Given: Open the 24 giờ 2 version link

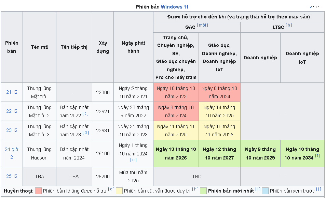Looking at the screenshot, I should click(12, 153).
